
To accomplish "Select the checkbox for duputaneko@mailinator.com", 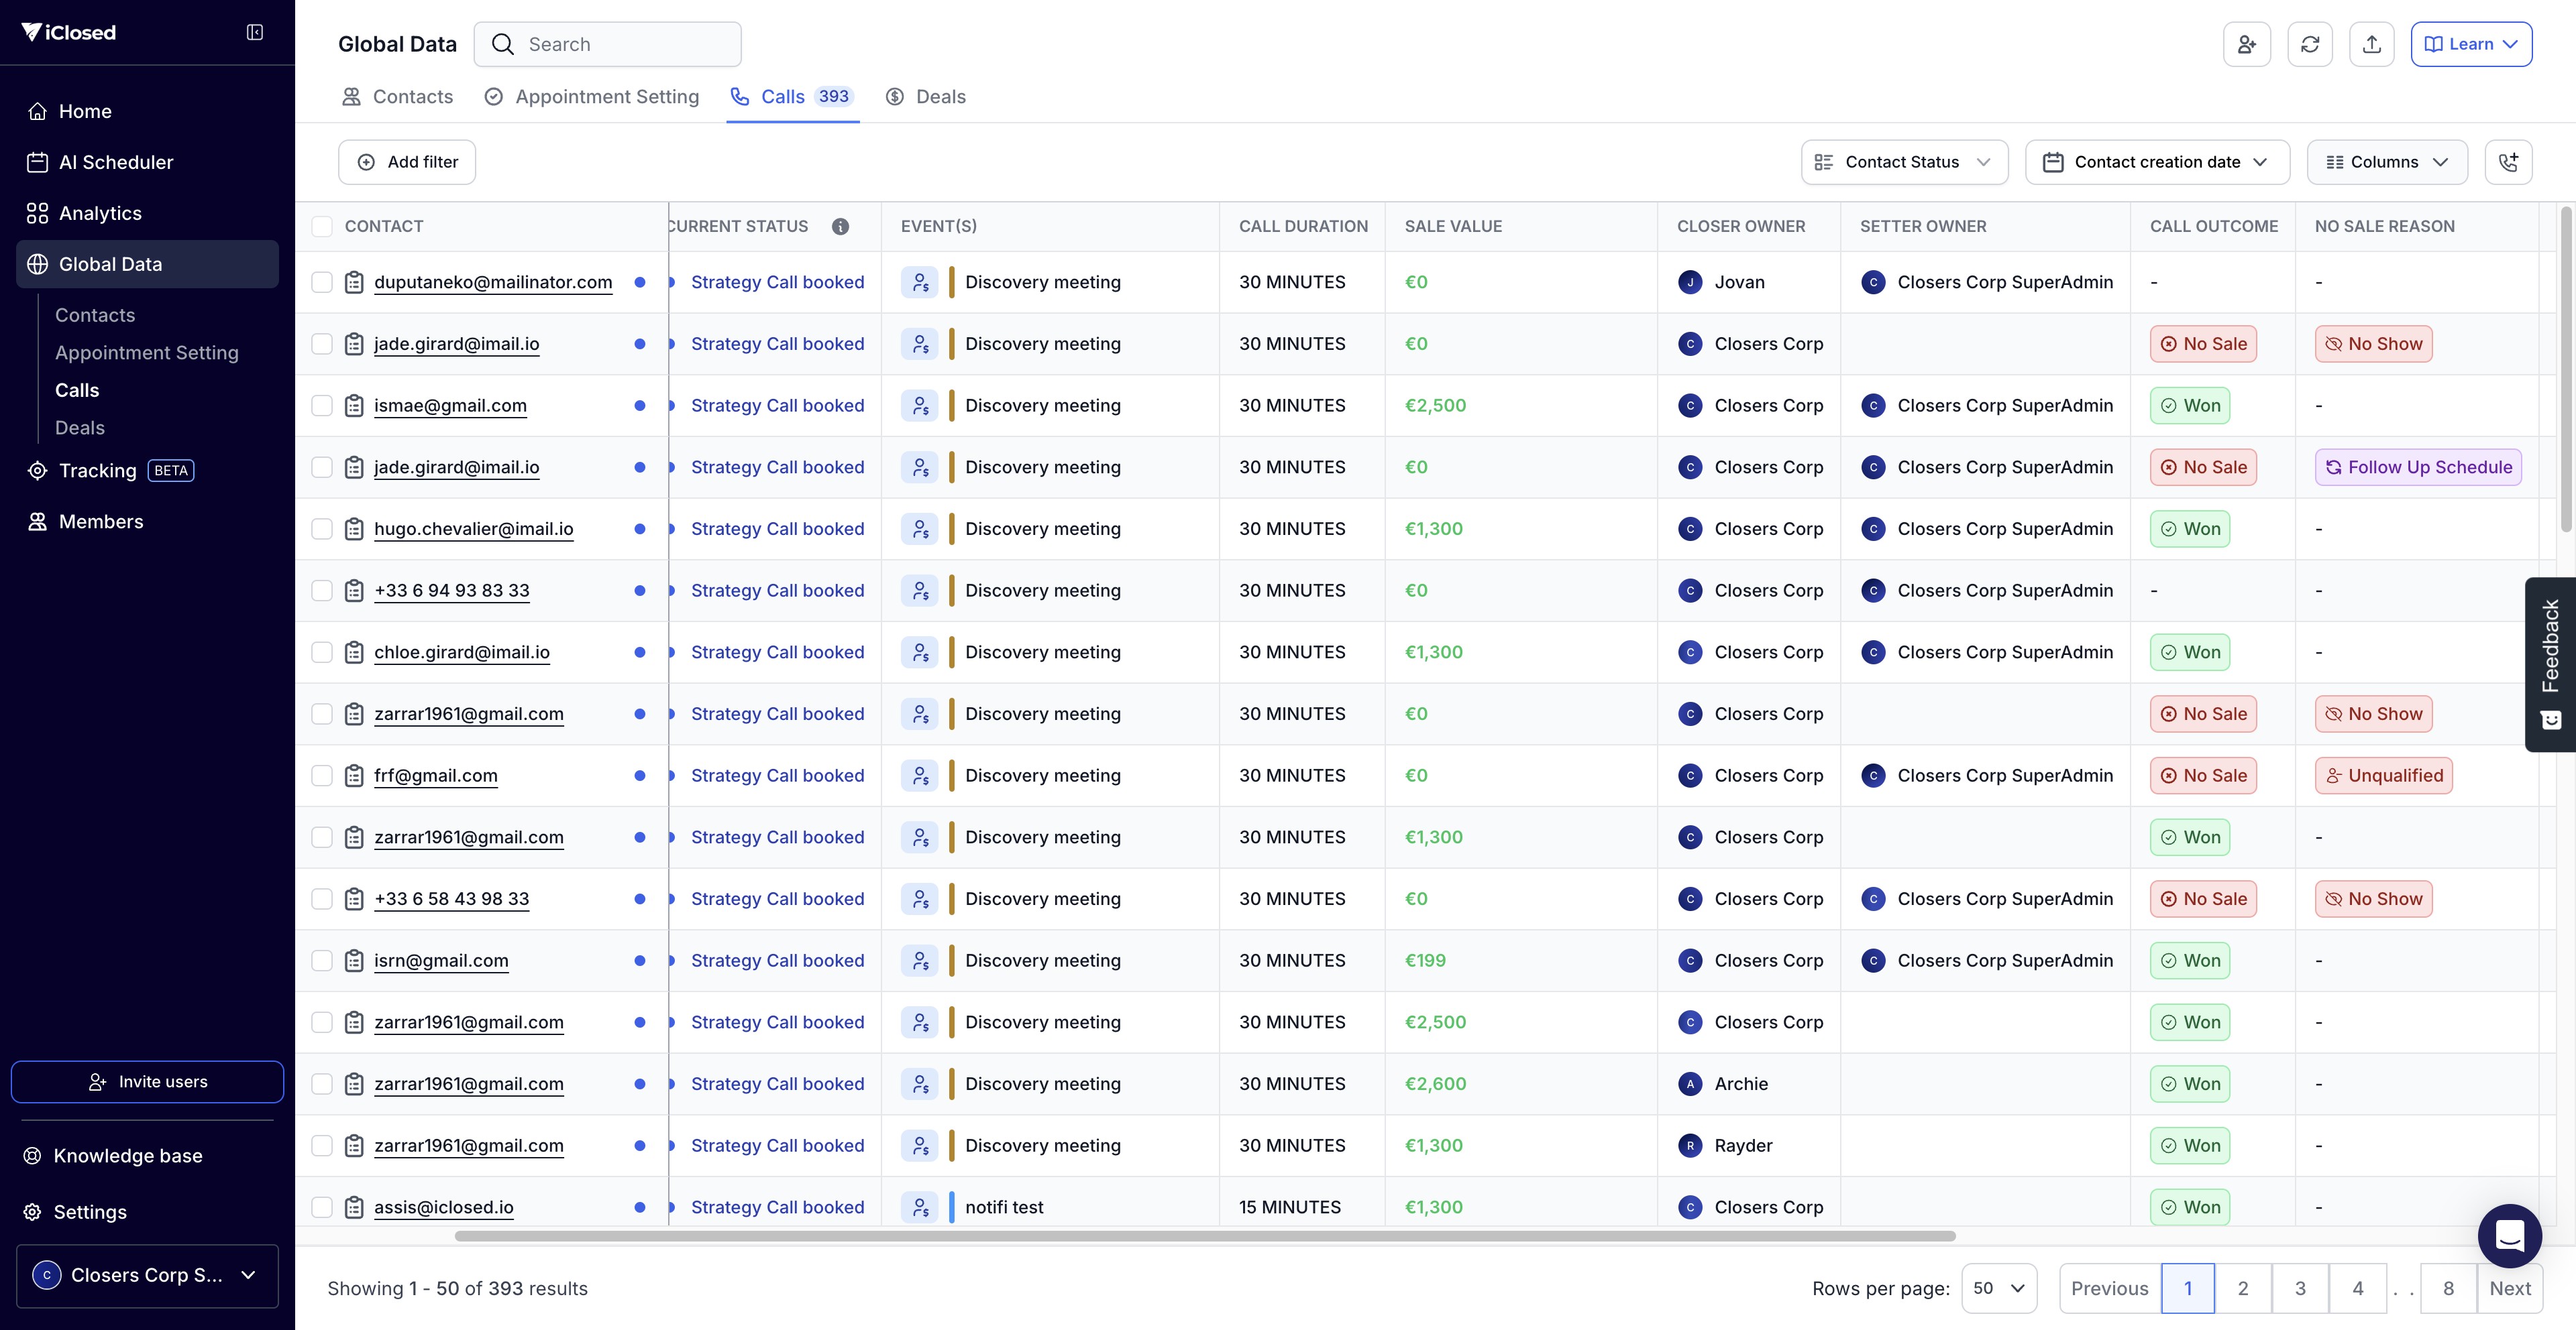I will click(x=322, y=283).
